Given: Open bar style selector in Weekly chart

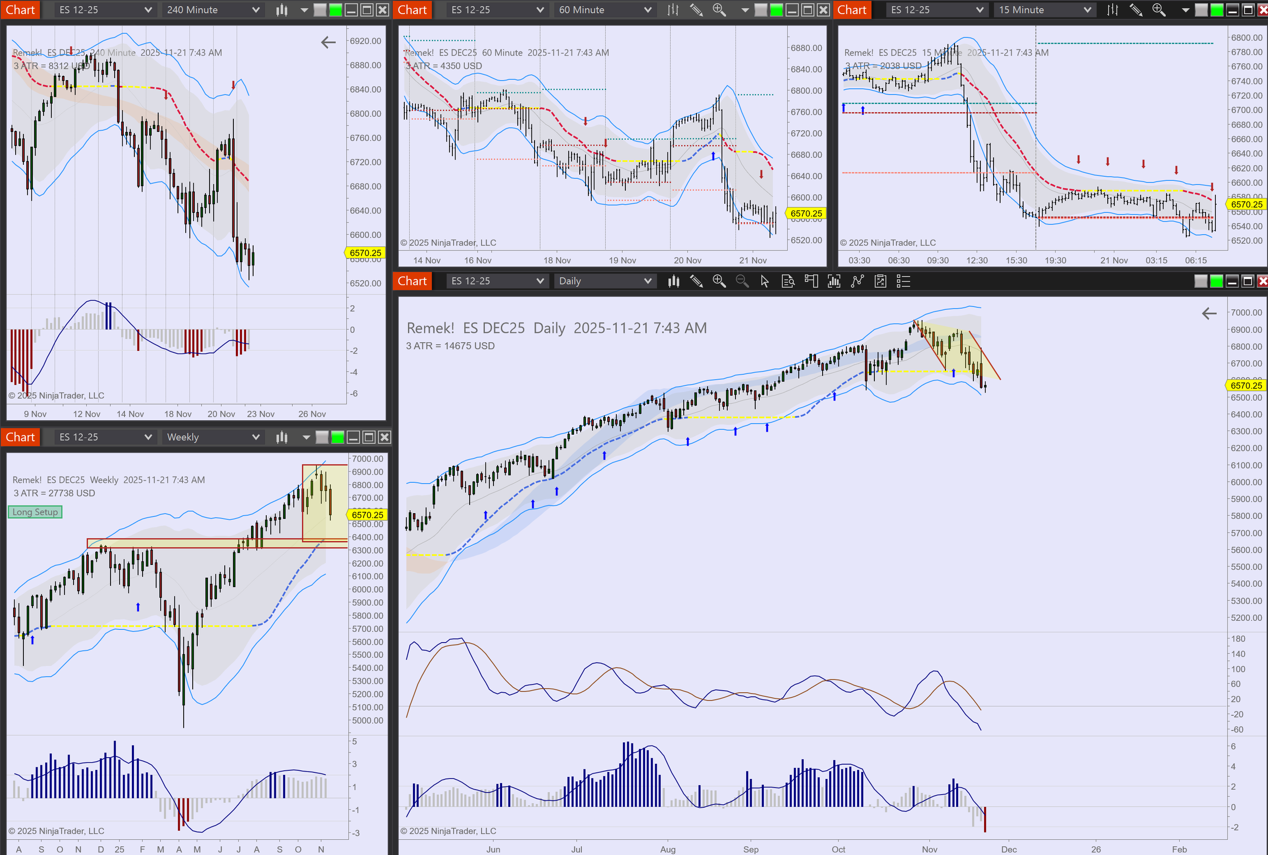Looking at the screenshot, I should [x=281, y=437].
